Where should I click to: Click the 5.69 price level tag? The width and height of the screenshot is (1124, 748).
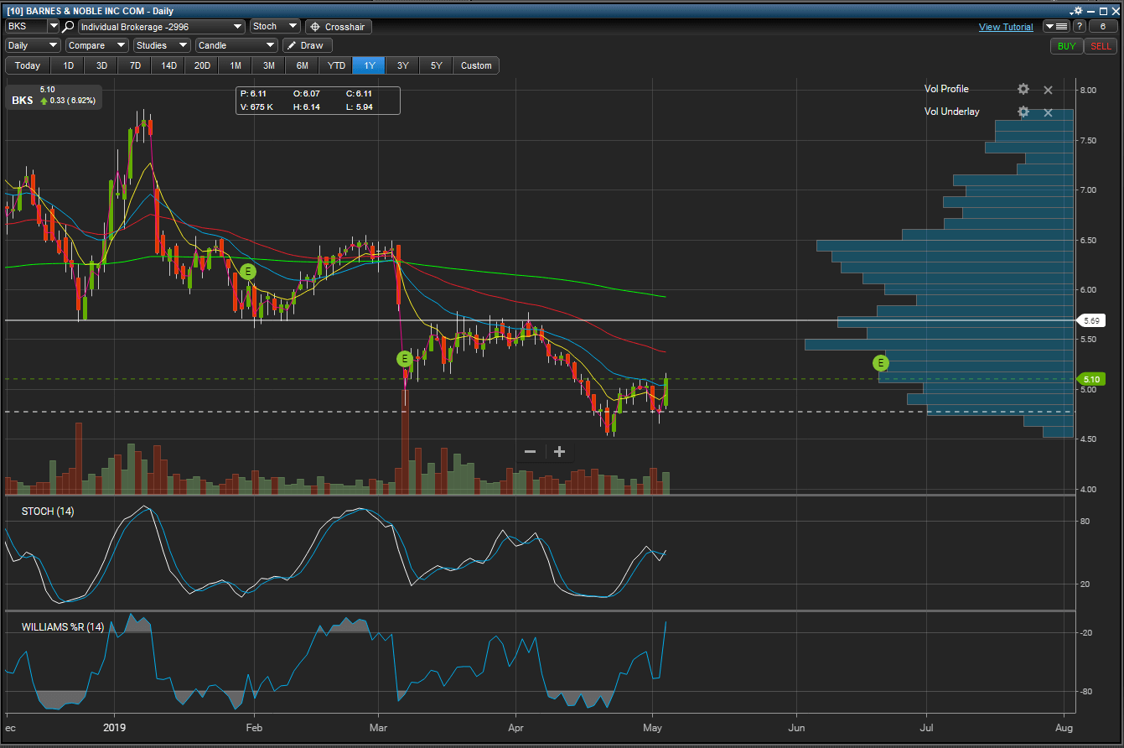(1092, 320)
